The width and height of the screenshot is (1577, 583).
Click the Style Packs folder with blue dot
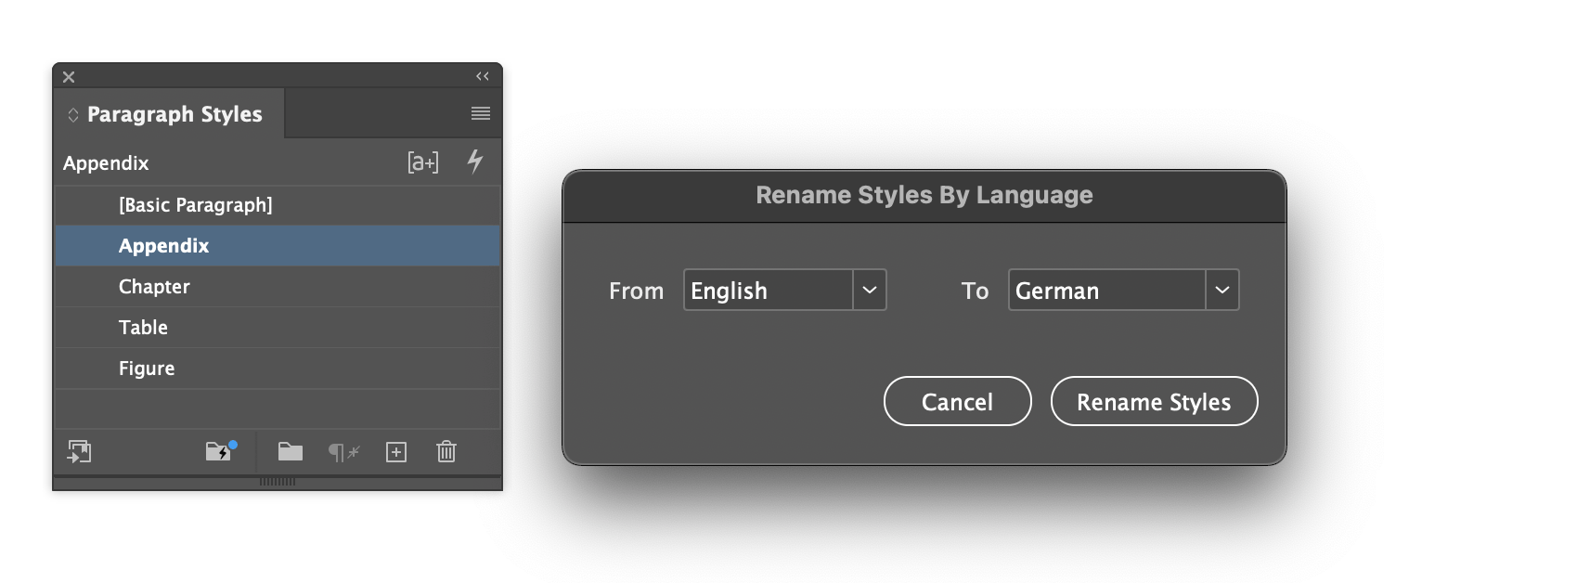221,451
